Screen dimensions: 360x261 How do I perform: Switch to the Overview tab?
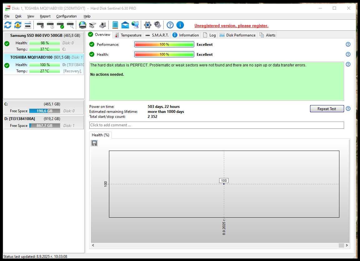pos(99,35)
